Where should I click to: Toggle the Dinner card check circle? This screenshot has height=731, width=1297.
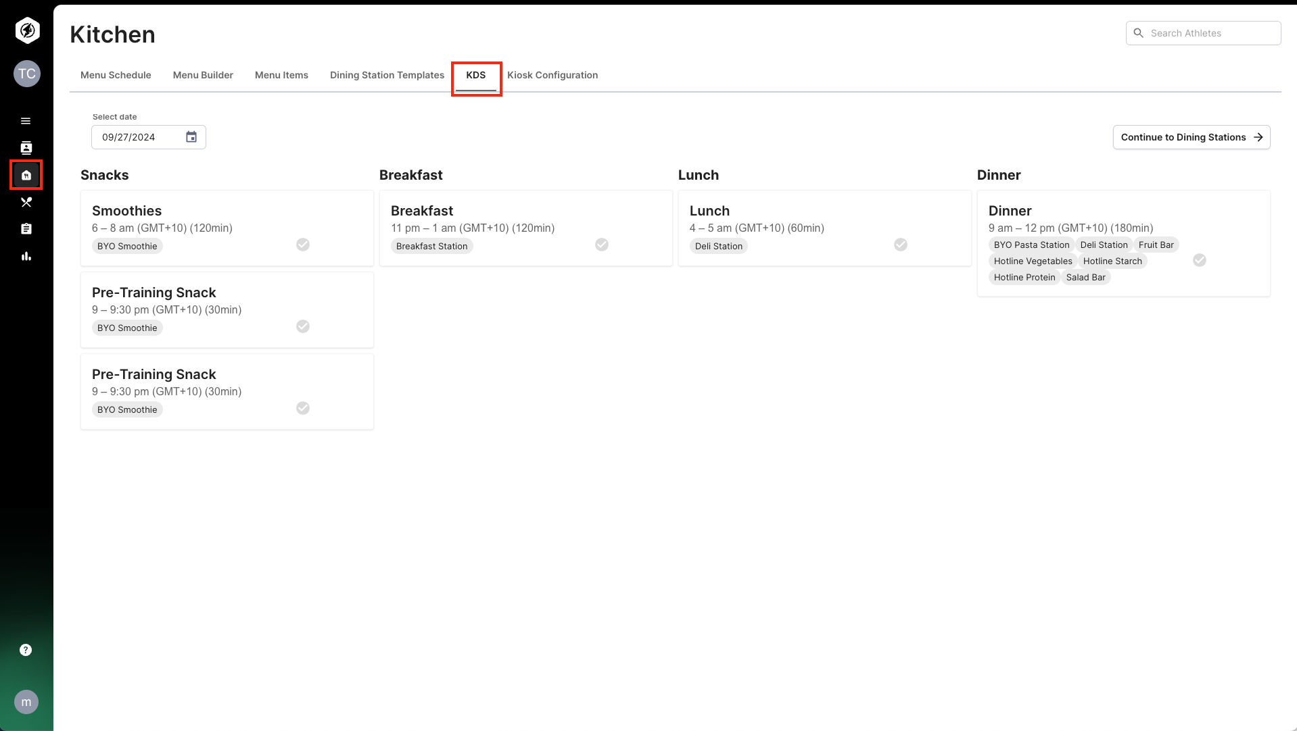[x=1200, y=260]
